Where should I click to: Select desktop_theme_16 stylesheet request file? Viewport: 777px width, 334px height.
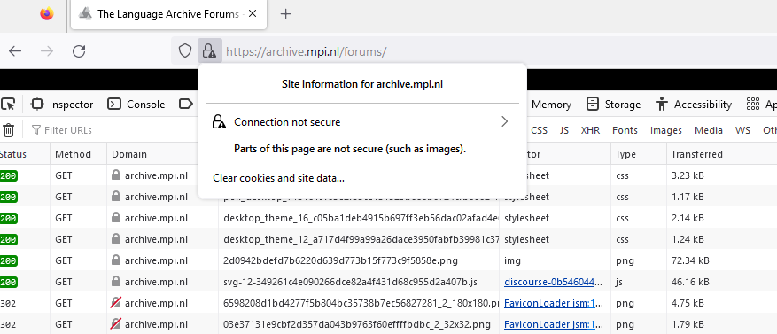pyautogui.click(x=361, y=218)
